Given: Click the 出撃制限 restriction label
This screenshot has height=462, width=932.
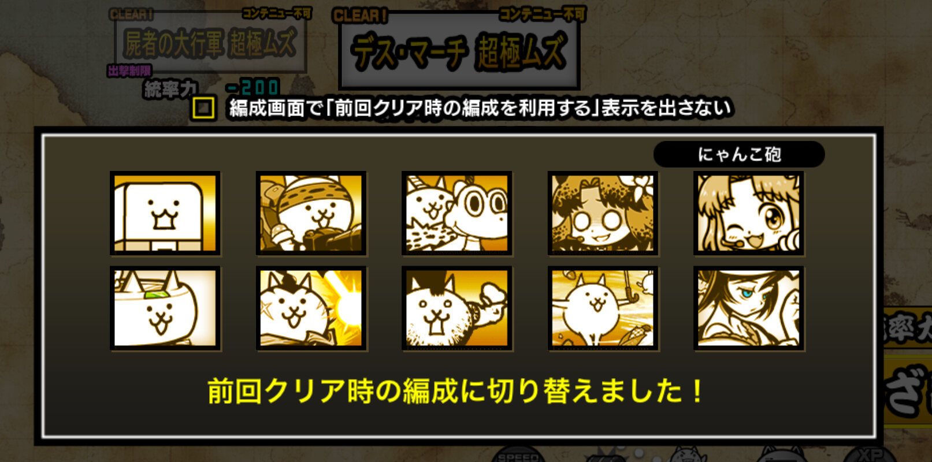Looking at the screenshot, I should tap(129, 70).
